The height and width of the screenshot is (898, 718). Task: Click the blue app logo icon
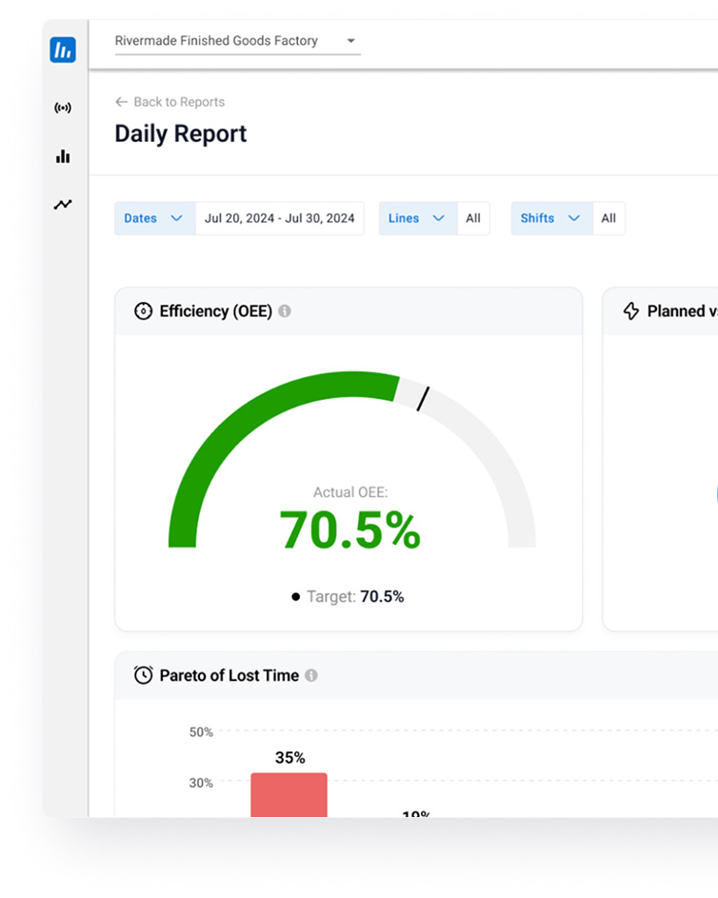coord(63,50)
